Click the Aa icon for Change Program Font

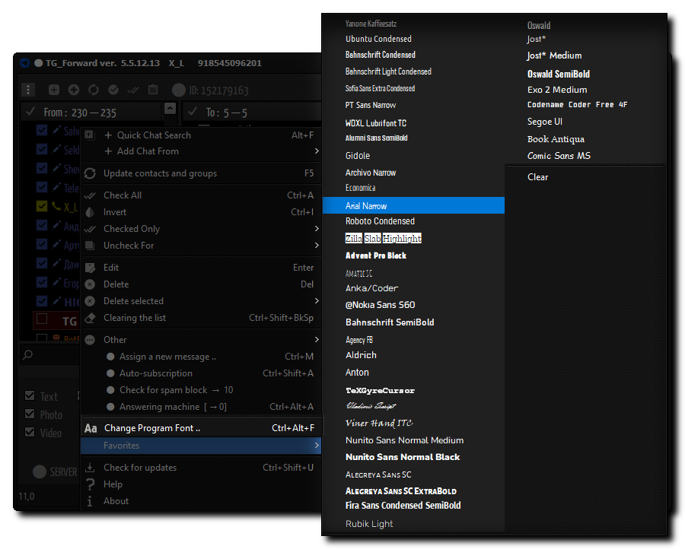tap(91, 428)
